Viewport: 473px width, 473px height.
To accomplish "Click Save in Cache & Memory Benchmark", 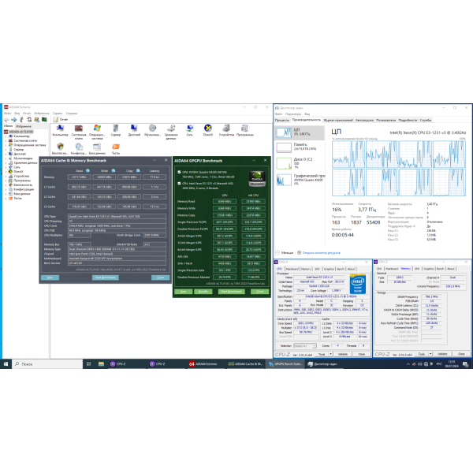I will (x=50, y=277).
